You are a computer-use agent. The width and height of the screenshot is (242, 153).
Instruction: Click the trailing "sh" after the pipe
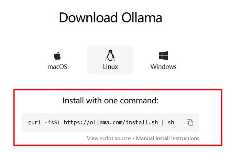(x=171, y=122)
